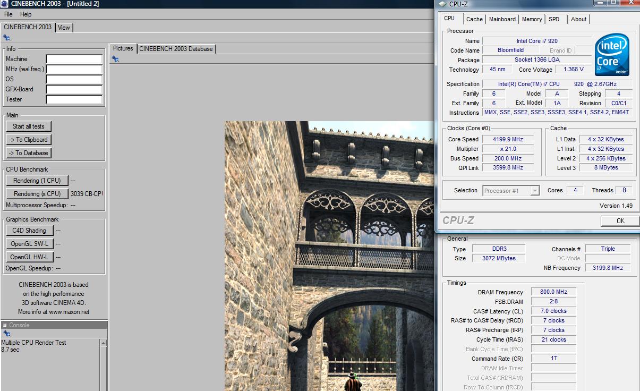The image size is (640, 391).
Task: Start the C4D Shading test
Action: (29, 231)
